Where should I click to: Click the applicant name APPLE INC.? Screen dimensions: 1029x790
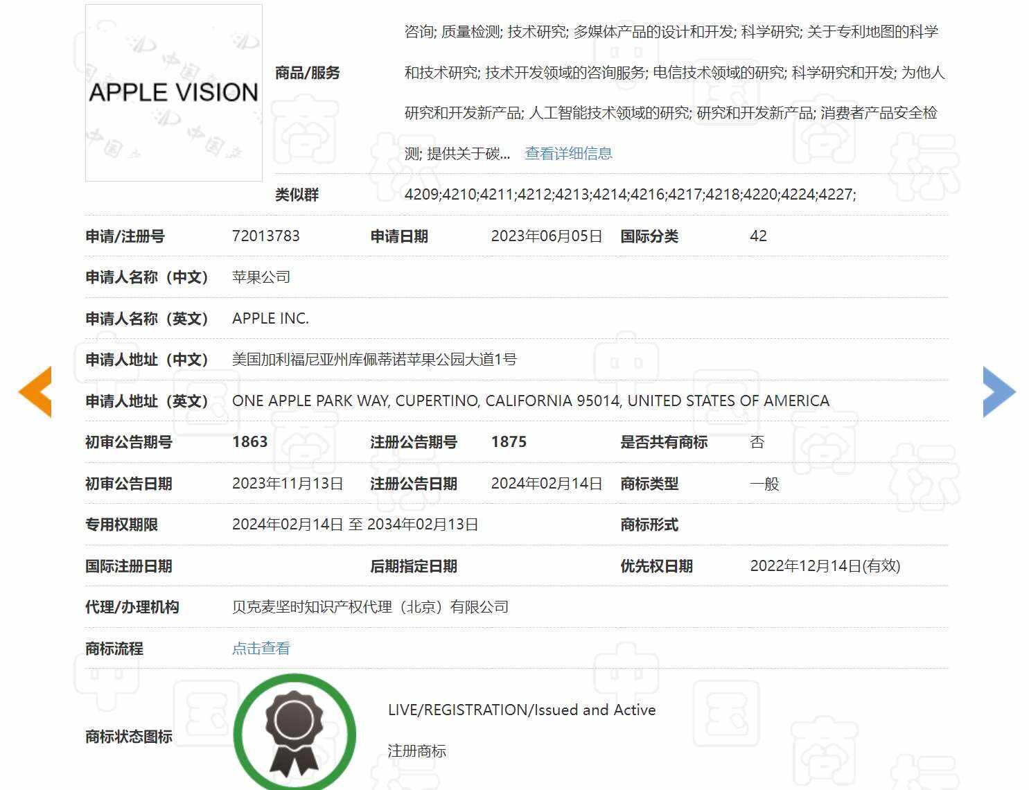pos(270,319)
